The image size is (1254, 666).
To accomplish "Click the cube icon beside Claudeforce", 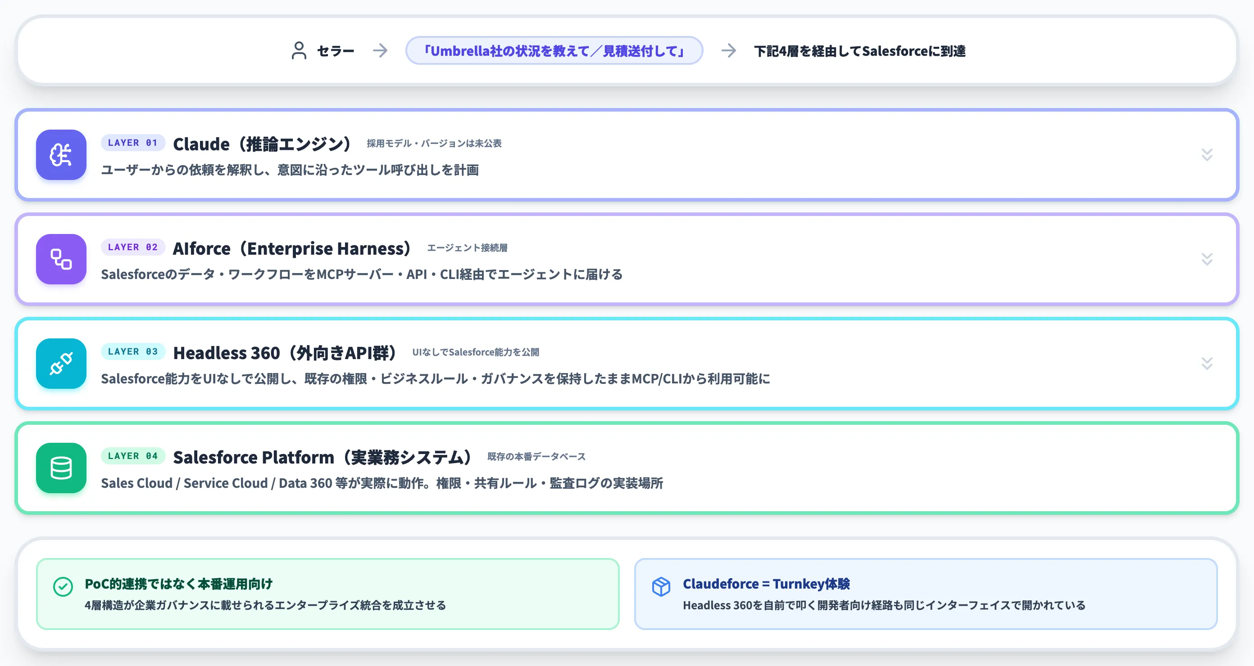I will (661, 587).
